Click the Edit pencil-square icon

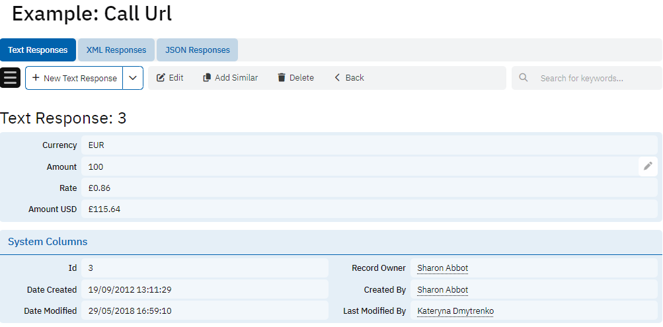(161, 78)
